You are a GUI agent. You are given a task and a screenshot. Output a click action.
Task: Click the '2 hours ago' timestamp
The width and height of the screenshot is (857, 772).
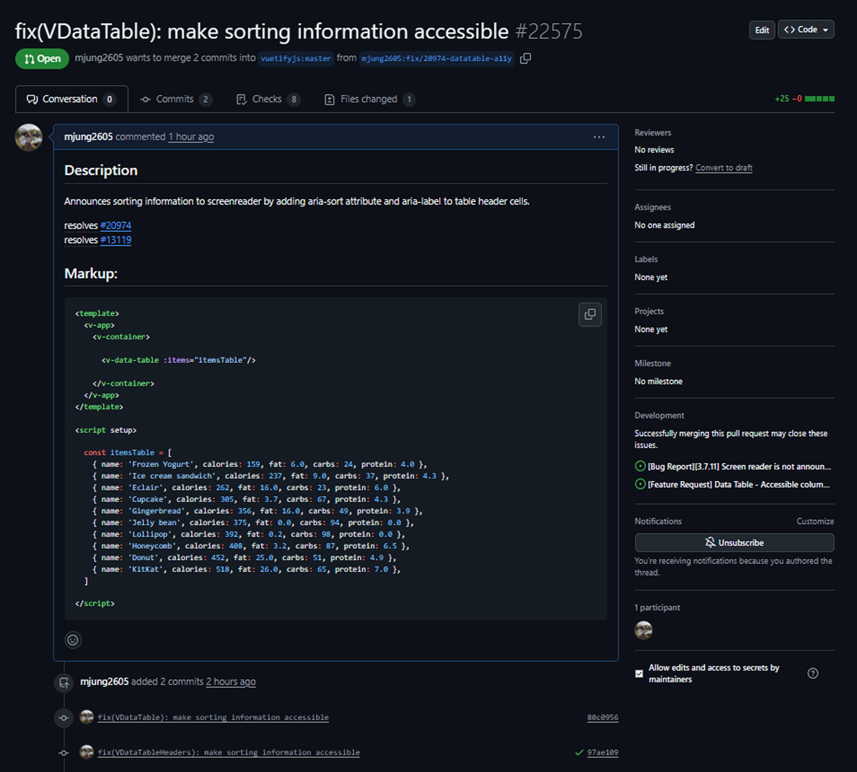[x=231, y=681]
